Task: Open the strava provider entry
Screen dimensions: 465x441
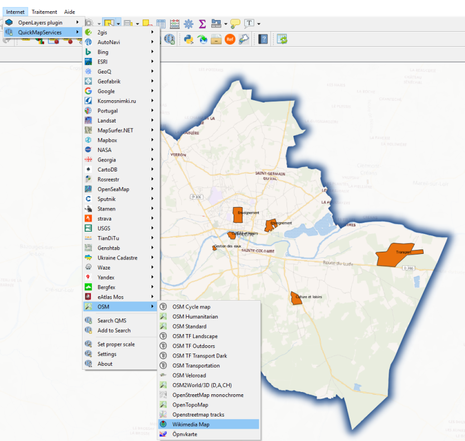Action: [x=120, y=219]
